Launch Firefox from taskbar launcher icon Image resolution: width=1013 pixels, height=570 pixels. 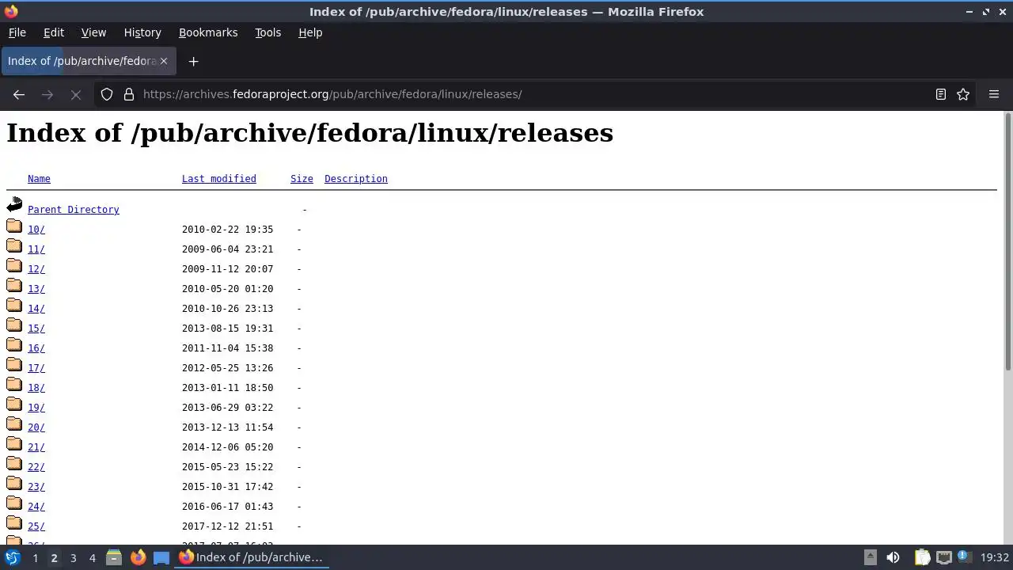pyautogui.click(x=138, y=557)
